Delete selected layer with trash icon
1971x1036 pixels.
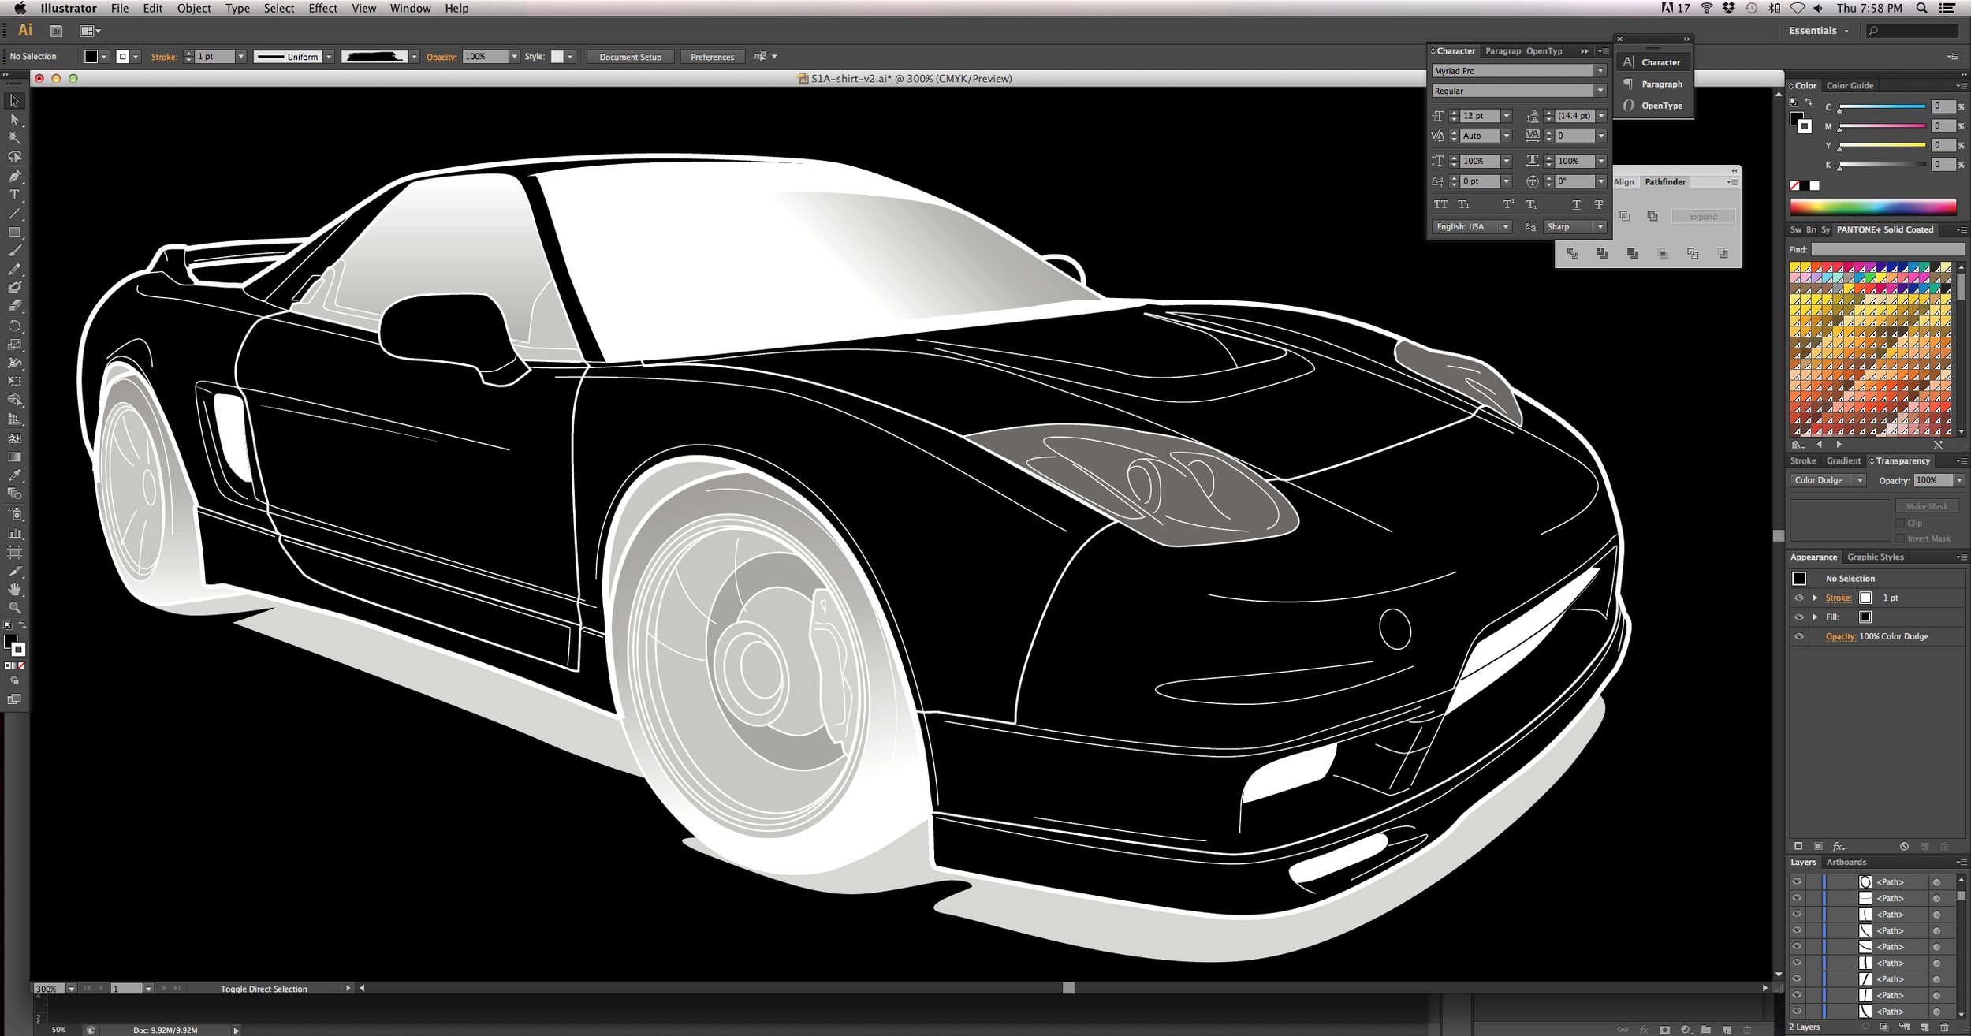[1944, 1027]
